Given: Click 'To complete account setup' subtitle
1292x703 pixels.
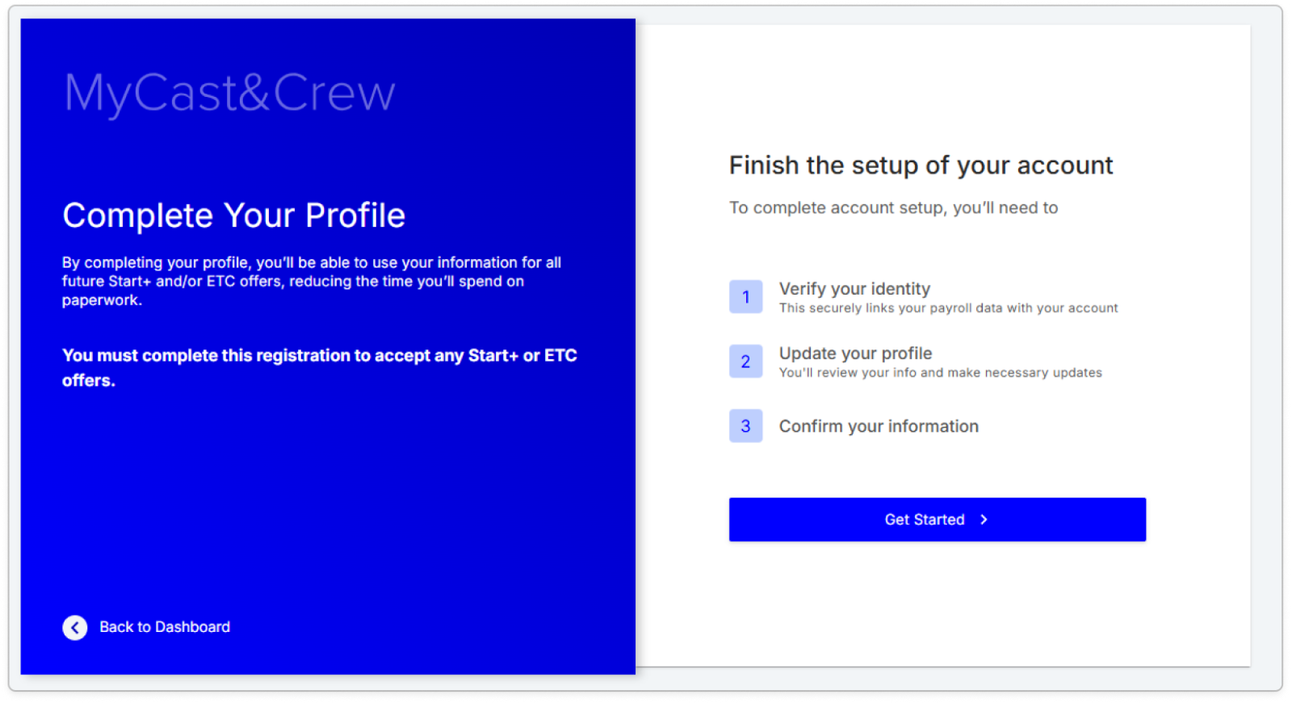Looking at the screenshot, I should [893, 208].
